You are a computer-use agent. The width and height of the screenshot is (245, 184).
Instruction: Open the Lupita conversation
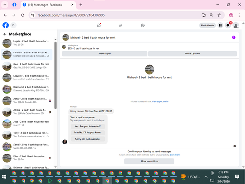(x=27, y=43)
